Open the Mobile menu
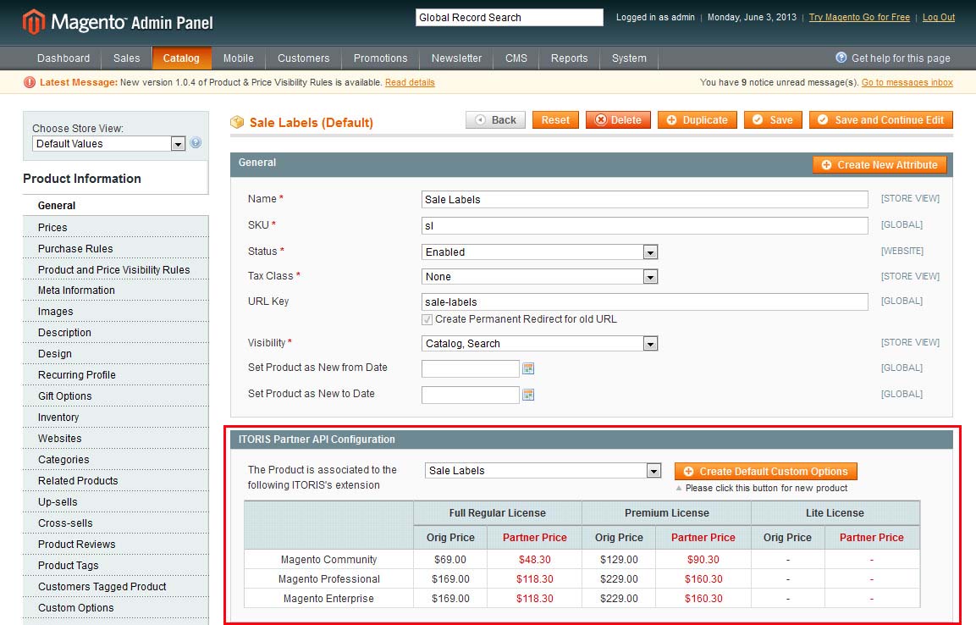976x625 pixels. 239,58
